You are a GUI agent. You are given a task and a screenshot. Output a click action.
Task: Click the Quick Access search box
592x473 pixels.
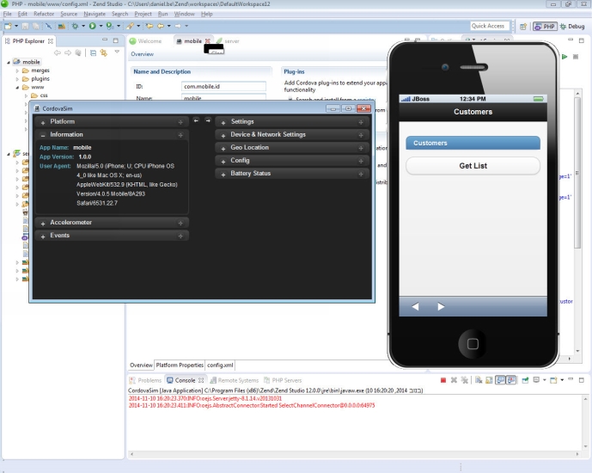point(489,26)
